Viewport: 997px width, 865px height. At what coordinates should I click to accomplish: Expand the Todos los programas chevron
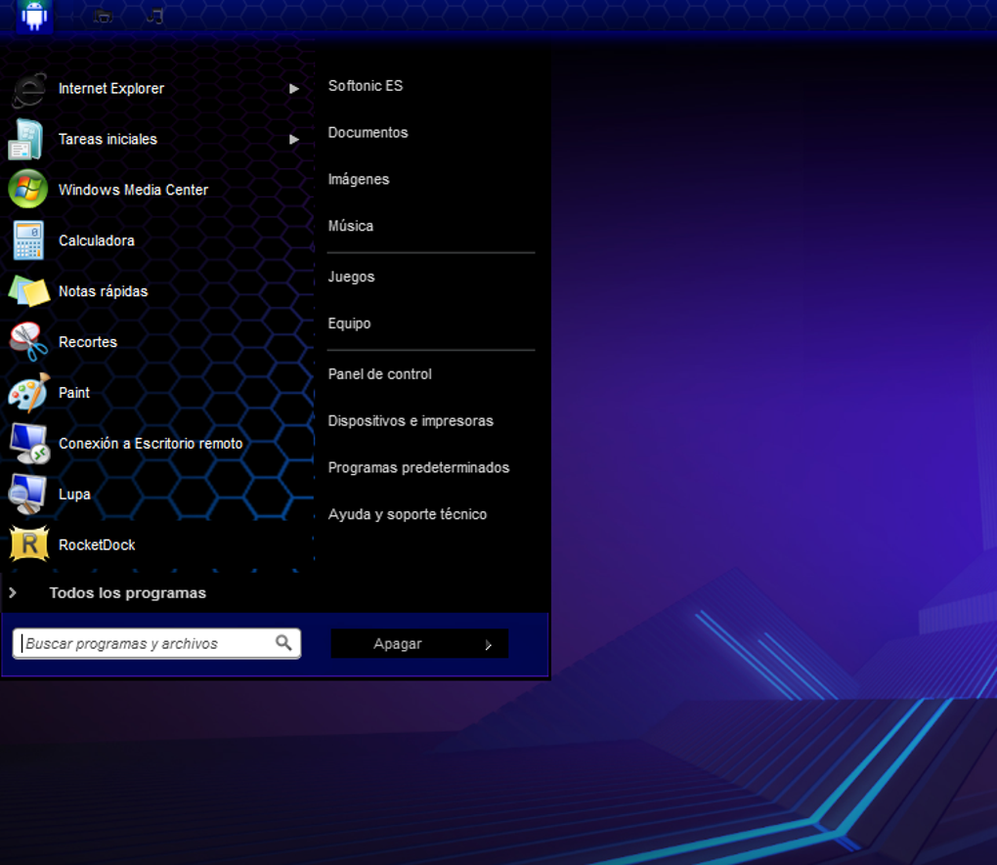pyautogui.click(x=13, y=592)
